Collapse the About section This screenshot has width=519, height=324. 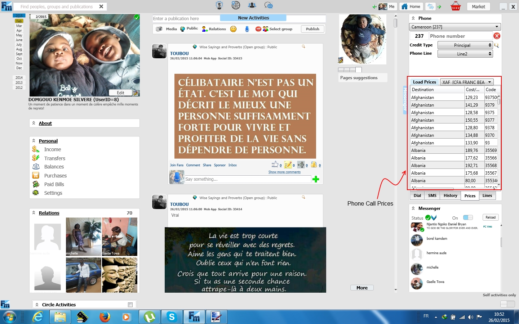(34, 123)
